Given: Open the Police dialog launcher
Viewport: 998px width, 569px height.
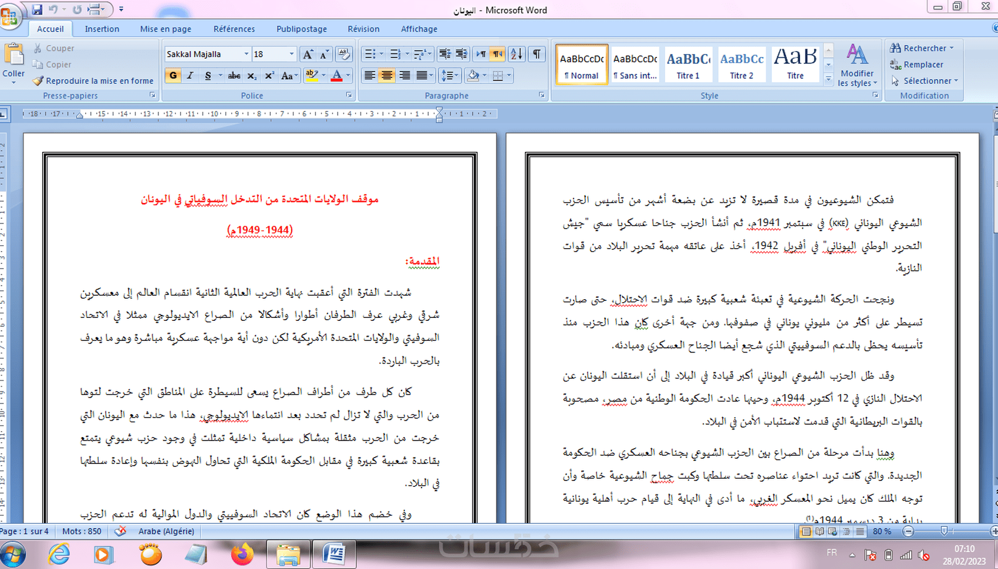Looking at the screenshot, I should (349, 95).
